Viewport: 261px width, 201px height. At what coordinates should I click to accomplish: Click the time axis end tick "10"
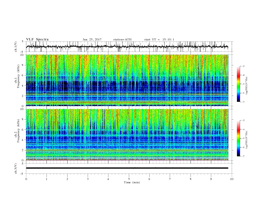232,179
